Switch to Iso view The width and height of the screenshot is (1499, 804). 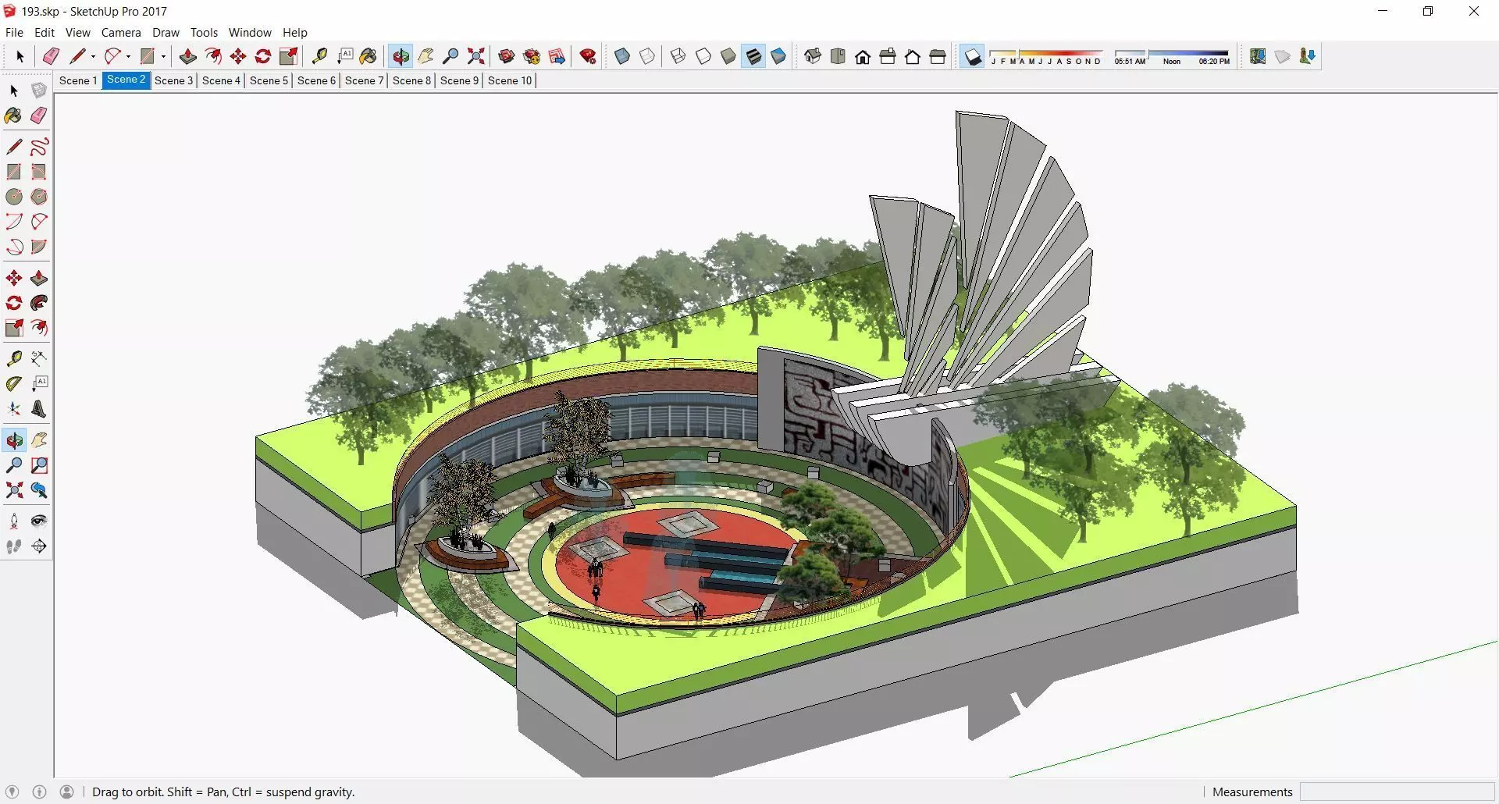[813, 56]
